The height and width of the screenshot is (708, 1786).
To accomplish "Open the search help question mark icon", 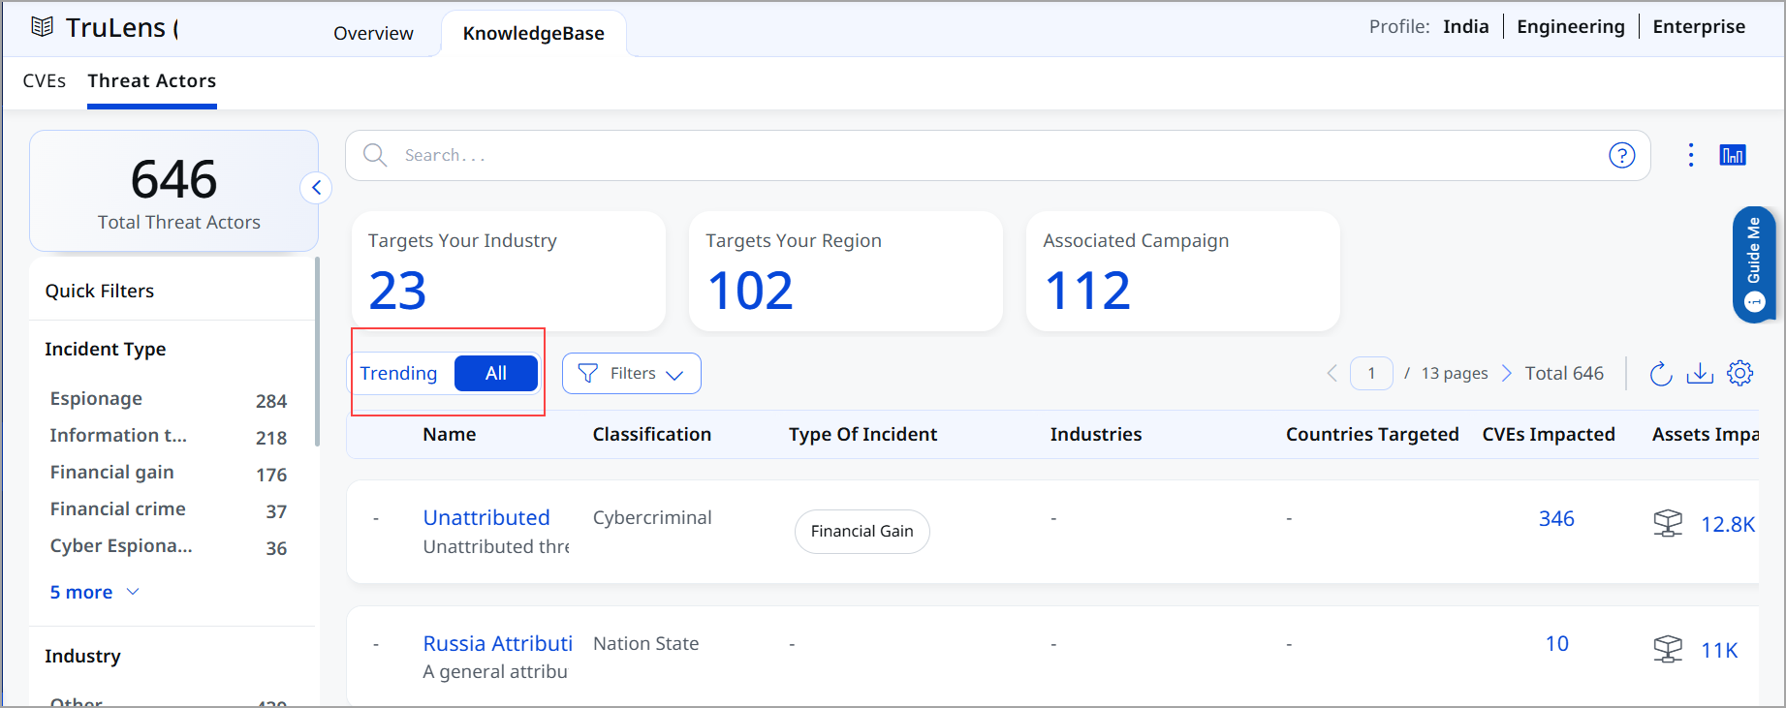I will (x=1622, y=155).
